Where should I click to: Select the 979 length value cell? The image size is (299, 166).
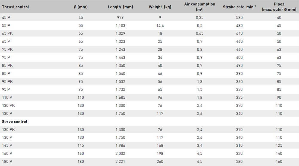(x=120, y=18)
